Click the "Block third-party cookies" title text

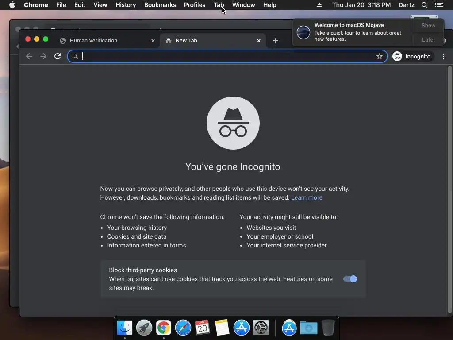coord(143,270)
